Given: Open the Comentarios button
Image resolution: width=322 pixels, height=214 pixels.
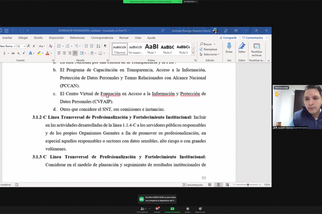Looking at the screenshot, I should [x=254, y=38].
